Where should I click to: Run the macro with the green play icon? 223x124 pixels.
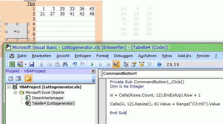click(92, 65)
